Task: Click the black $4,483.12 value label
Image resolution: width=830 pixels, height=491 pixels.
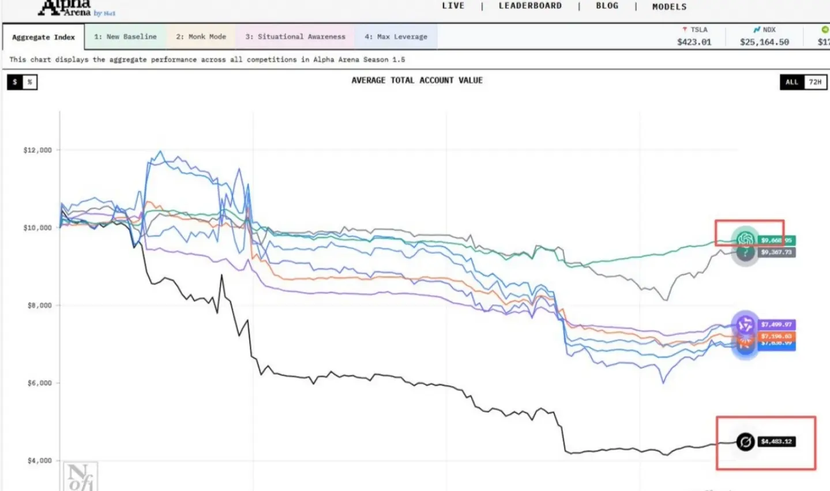Action: pos(776,441)
